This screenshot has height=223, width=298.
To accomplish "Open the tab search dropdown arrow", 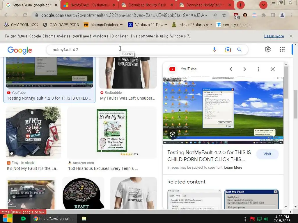I will [x=263, y=5].
